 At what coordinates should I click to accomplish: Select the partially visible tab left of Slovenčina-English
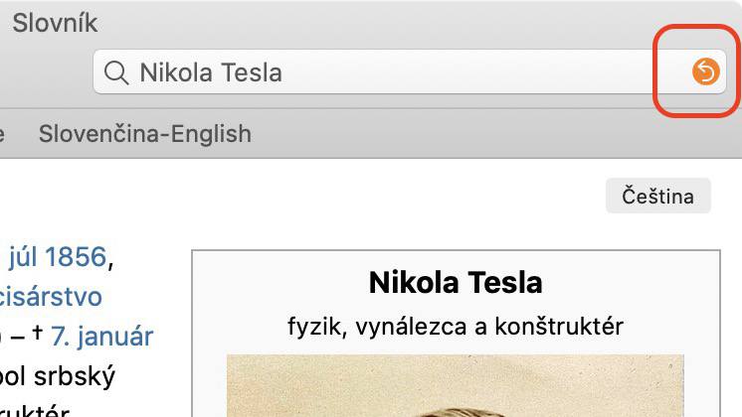2,134
